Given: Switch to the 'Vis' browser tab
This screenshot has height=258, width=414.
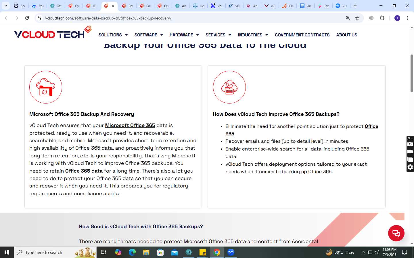Looking at the screenshot, I should click(341, 6).
